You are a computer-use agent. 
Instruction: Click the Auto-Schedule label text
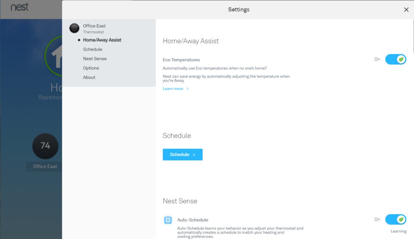click(x=192, y=220)
